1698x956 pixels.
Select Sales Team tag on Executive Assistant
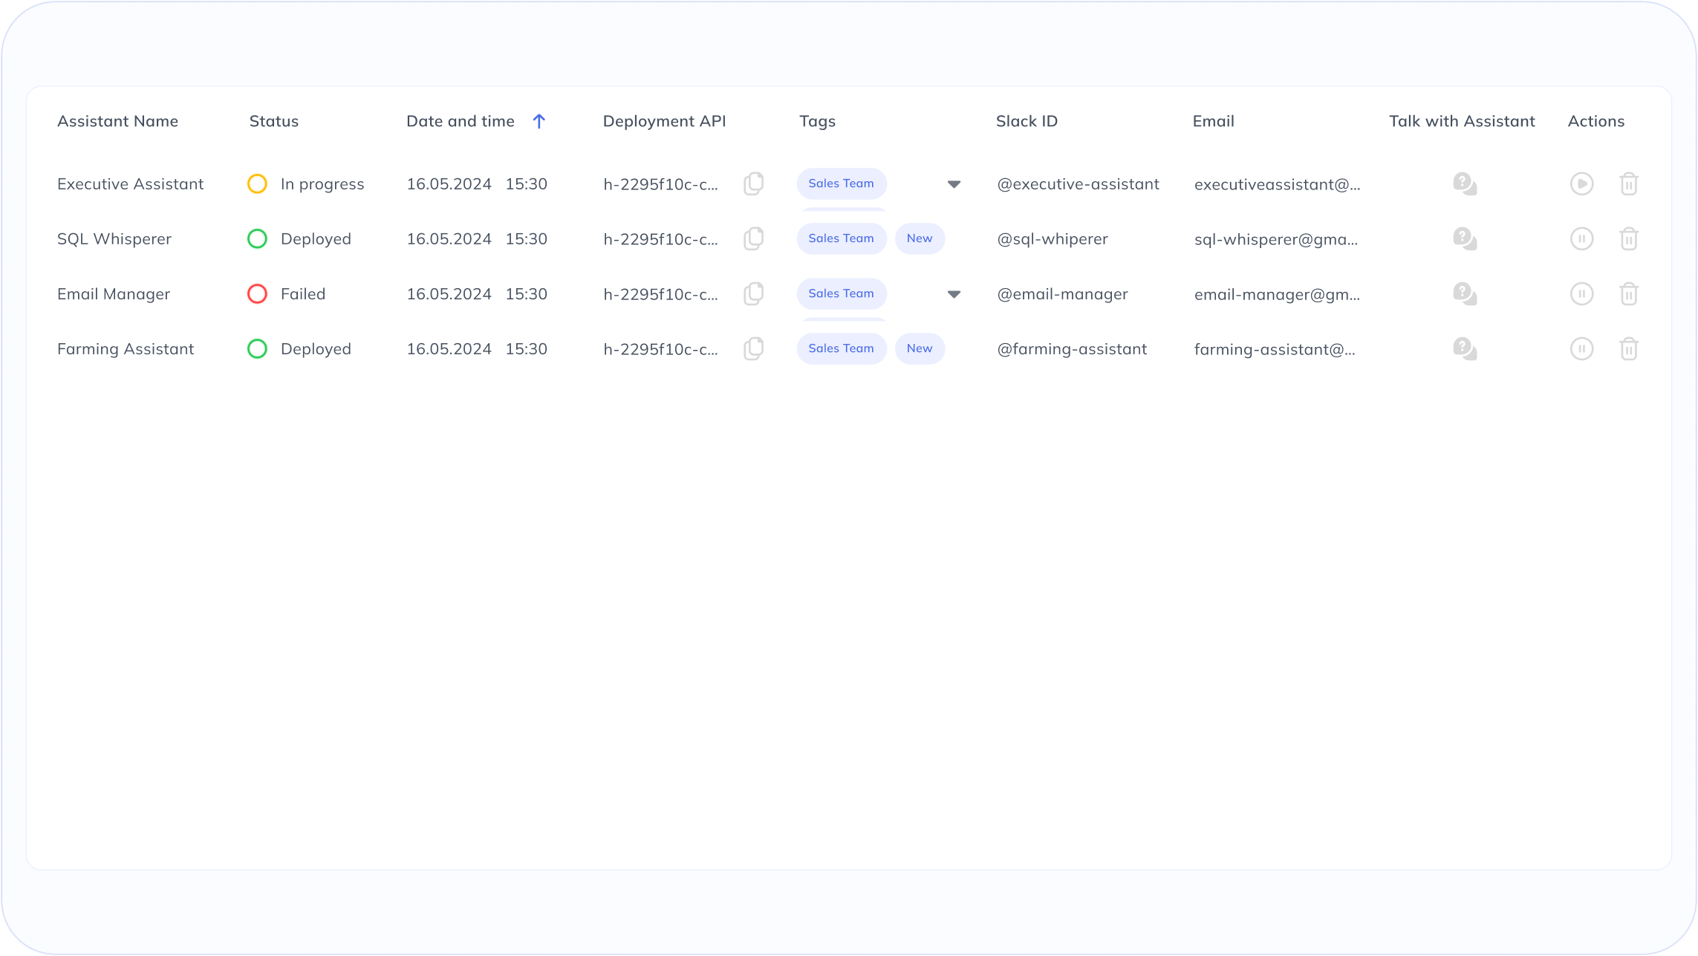click(842, 183)
